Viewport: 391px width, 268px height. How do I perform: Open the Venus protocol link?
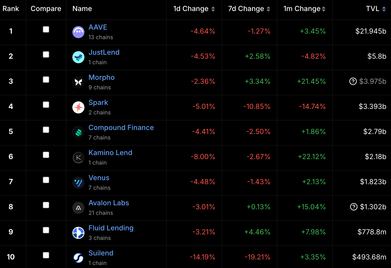[99, 178]
